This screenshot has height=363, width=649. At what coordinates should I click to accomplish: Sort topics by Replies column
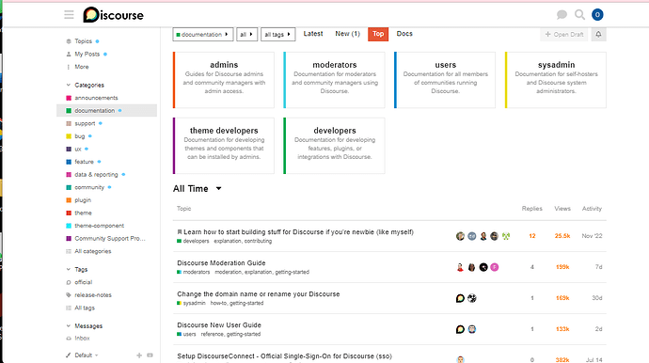click(x=531, y=209)
